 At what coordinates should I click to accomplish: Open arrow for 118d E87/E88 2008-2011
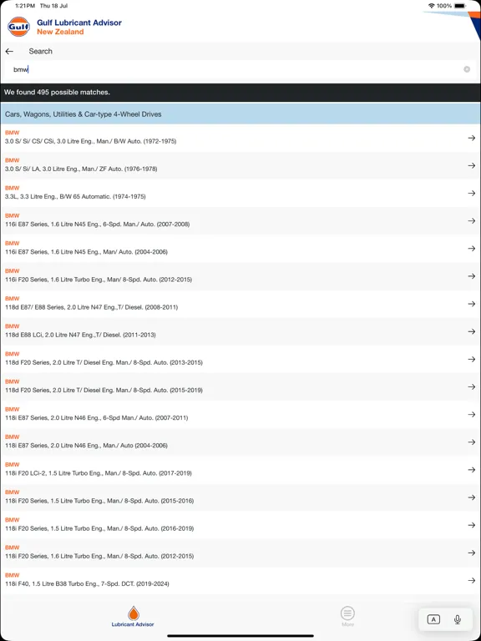pyautogui.click(x=472, y=304)
